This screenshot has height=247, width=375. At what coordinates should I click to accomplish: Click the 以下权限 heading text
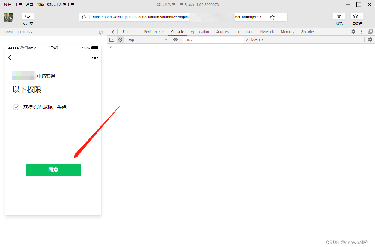coord(27,90)
